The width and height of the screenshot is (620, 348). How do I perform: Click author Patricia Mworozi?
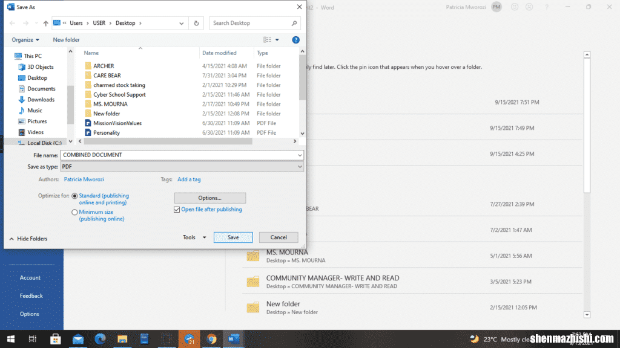(x=84, y=179)
